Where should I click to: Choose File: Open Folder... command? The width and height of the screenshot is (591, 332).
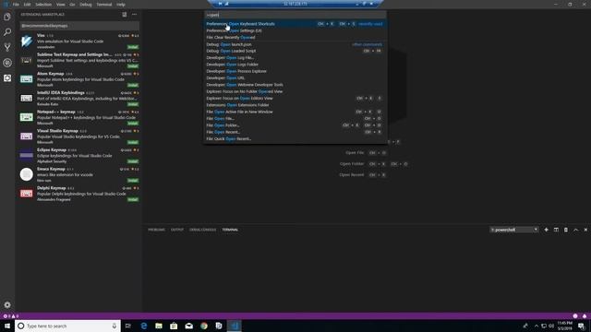point(295,125)
